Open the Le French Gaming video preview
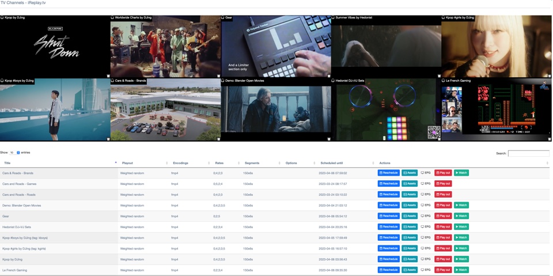Screen dimensions: 553x276 click(x=496, y=109)
